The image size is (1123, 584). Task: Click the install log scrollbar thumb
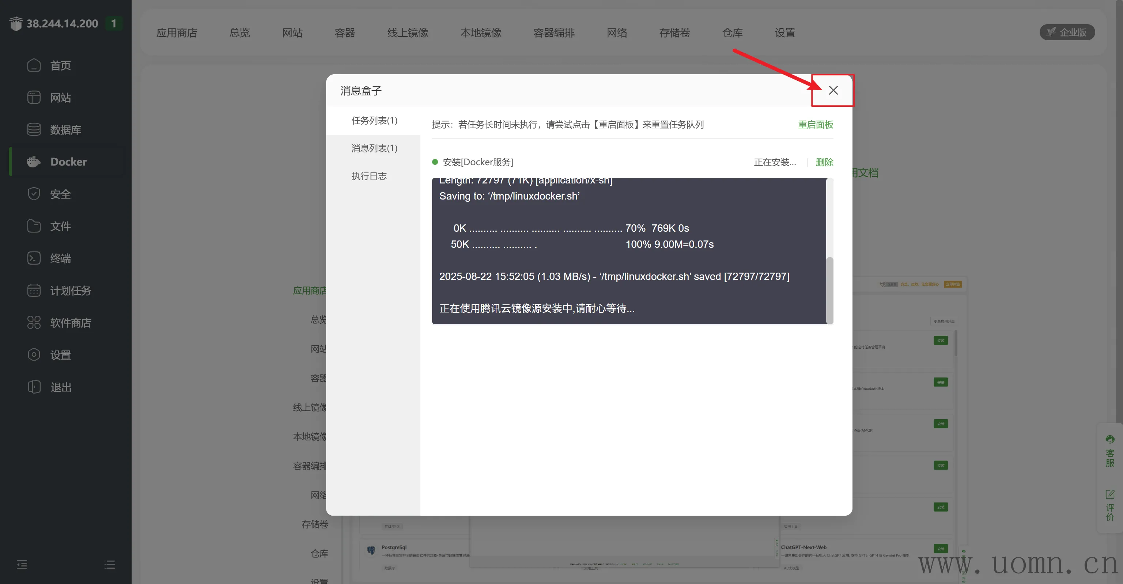point(829,290)
